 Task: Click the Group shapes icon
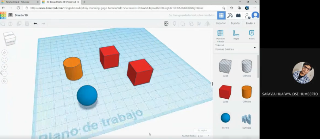(x=182, y=24)
